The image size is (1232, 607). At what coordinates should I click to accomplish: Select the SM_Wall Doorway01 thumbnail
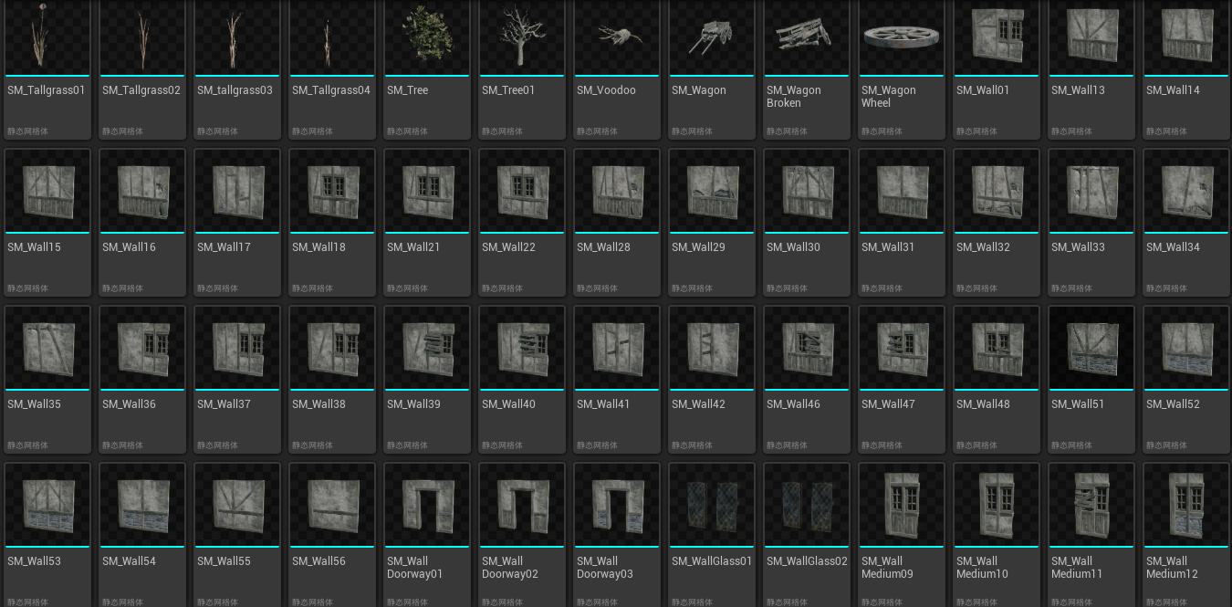(427, 505)
